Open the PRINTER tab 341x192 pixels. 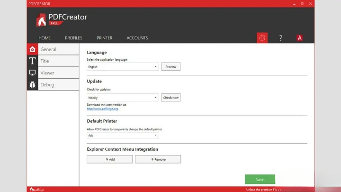[x=104, y=38]
